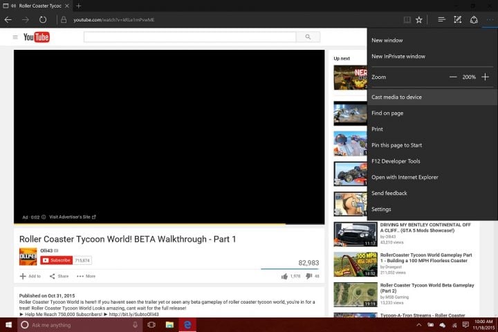Open the bit.ly/SubtoOlli43 link
498x332 pixels.
[133, 314]
